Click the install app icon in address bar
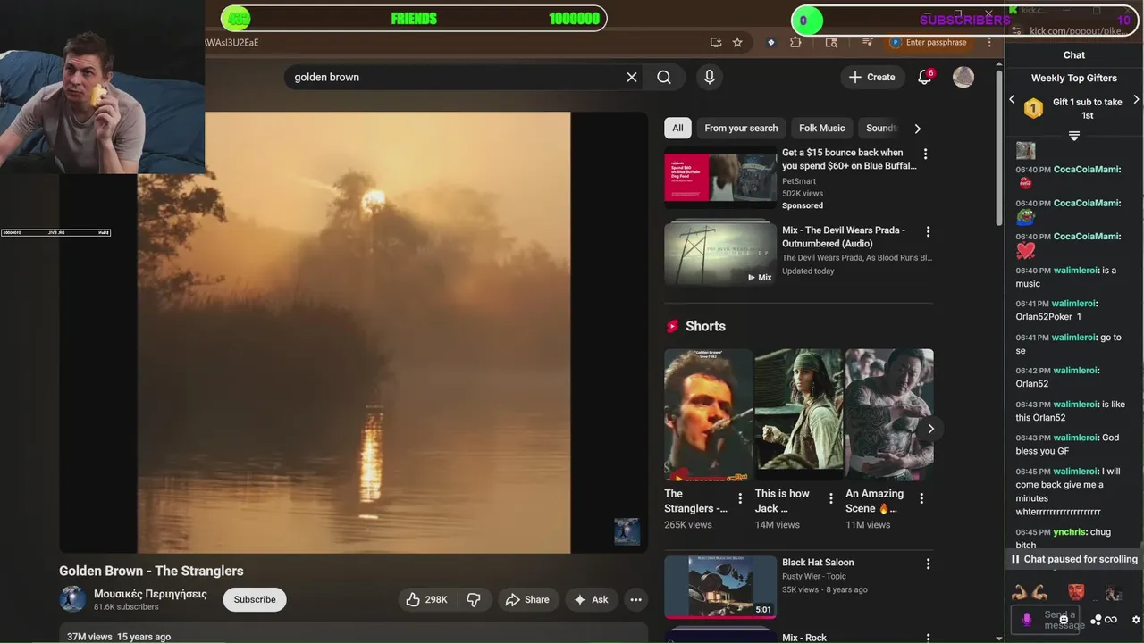The image size is (1144, 643). coord(716,42)
